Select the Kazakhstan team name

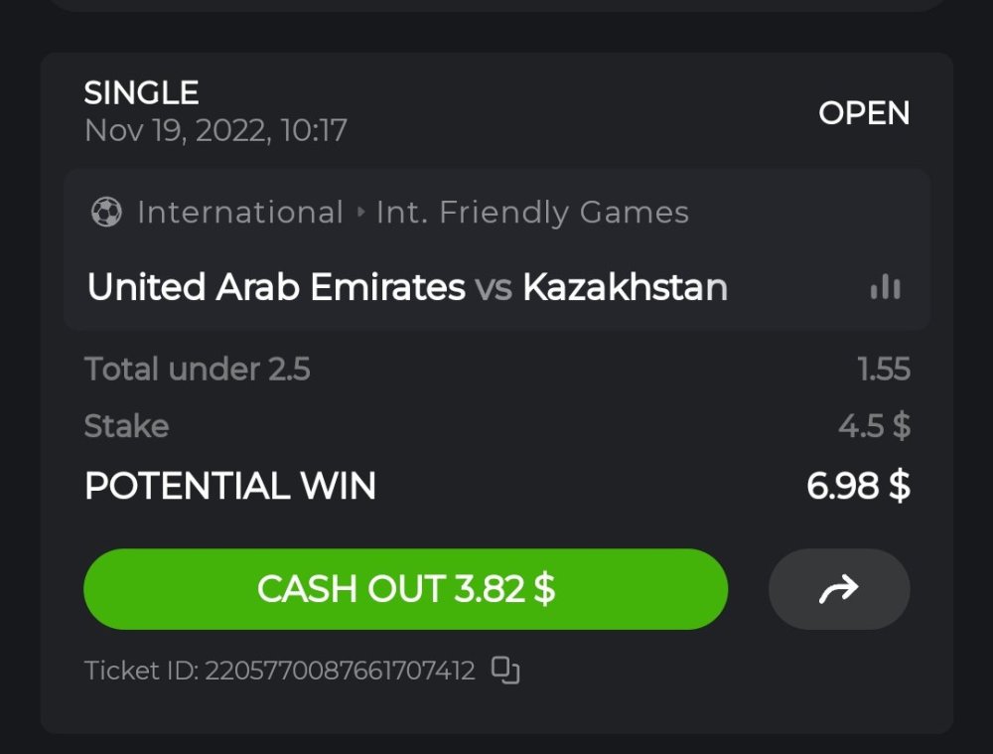coord(625,288)
